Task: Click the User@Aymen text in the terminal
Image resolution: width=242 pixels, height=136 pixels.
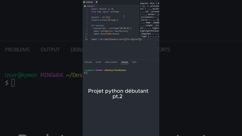Action: click(89, 70)
